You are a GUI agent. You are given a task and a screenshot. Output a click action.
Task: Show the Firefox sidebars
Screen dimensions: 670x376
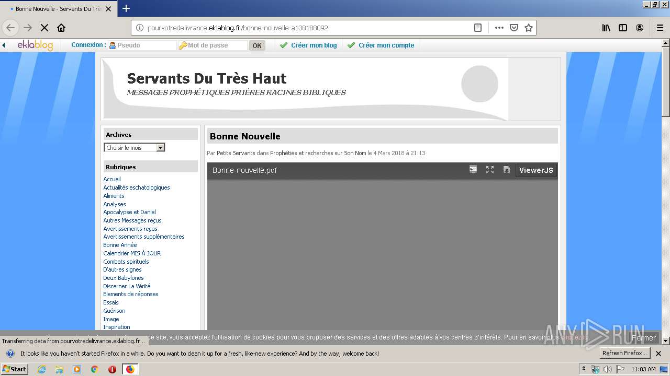pyautogui.click(x=623, y=28)
